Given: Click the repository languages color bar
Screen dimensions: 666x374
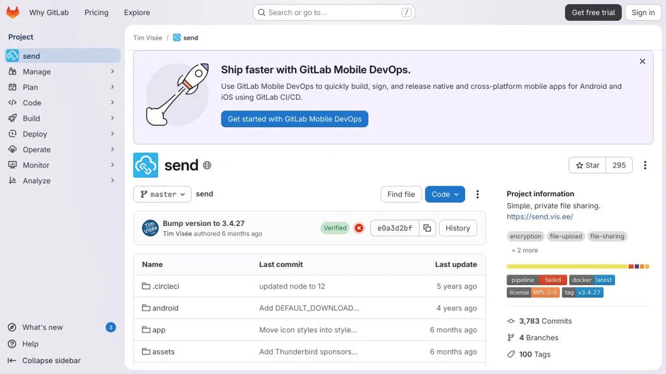Looking at the screenshot, I should pos(578,266).
